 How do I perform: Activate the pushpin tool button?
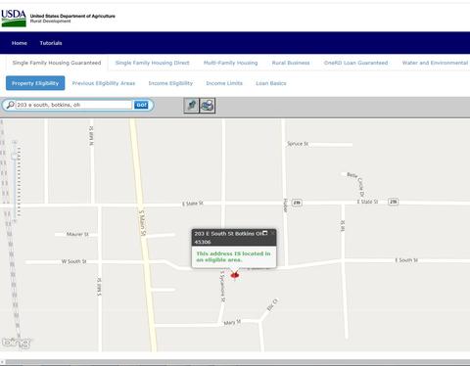click(x=191, y=106)
